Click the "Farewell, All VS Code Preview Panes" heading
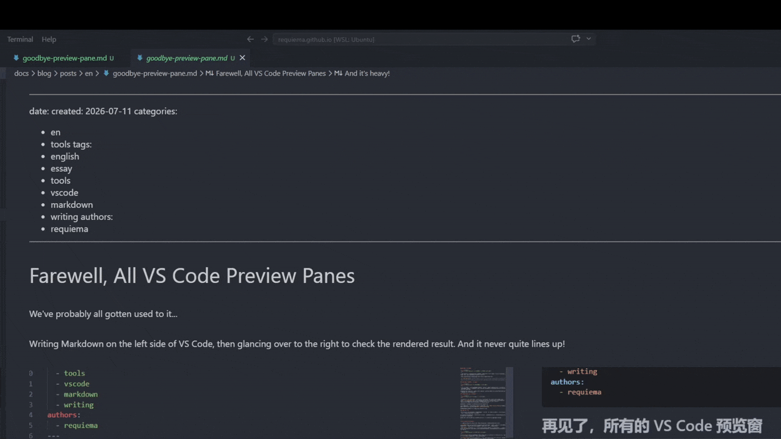 click(x=192, y=276)
